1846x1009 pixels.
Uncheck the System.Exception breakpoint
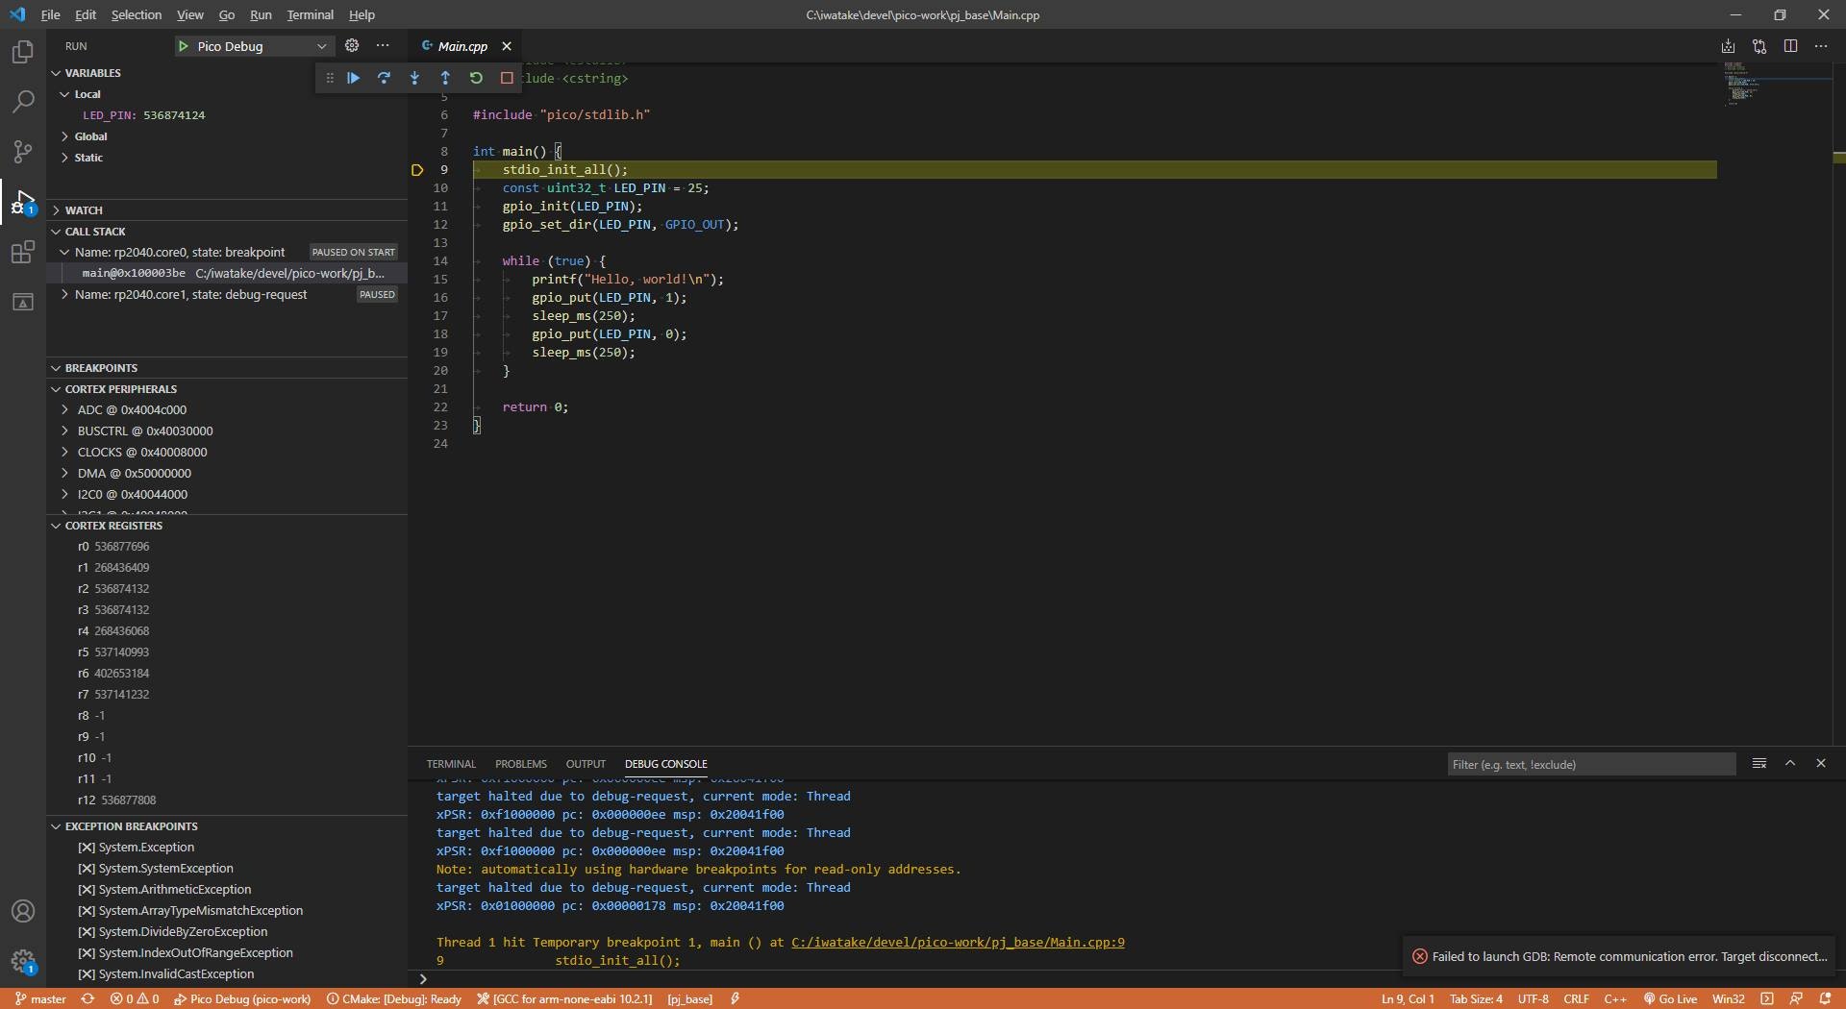pos(86,847)
